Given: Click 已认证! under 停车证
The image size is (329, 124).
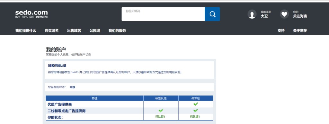Looking at the screenshot, I should 195,117.
